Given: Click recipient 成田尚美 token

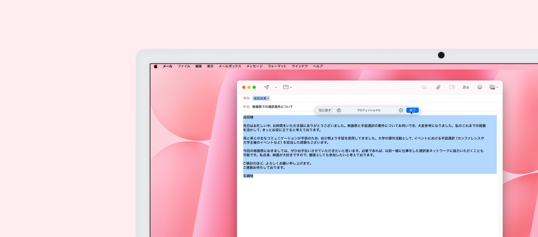Looking at the screenshot, I should point(261,98).
